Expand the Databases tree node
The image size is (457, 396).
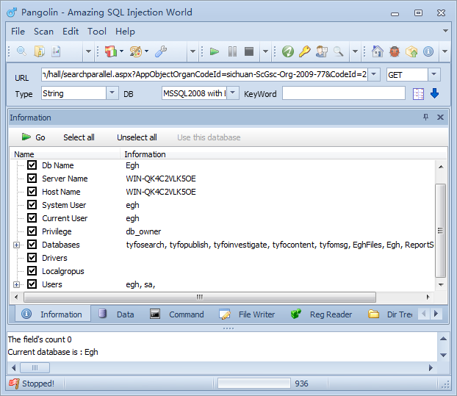(x=17, y=245)
